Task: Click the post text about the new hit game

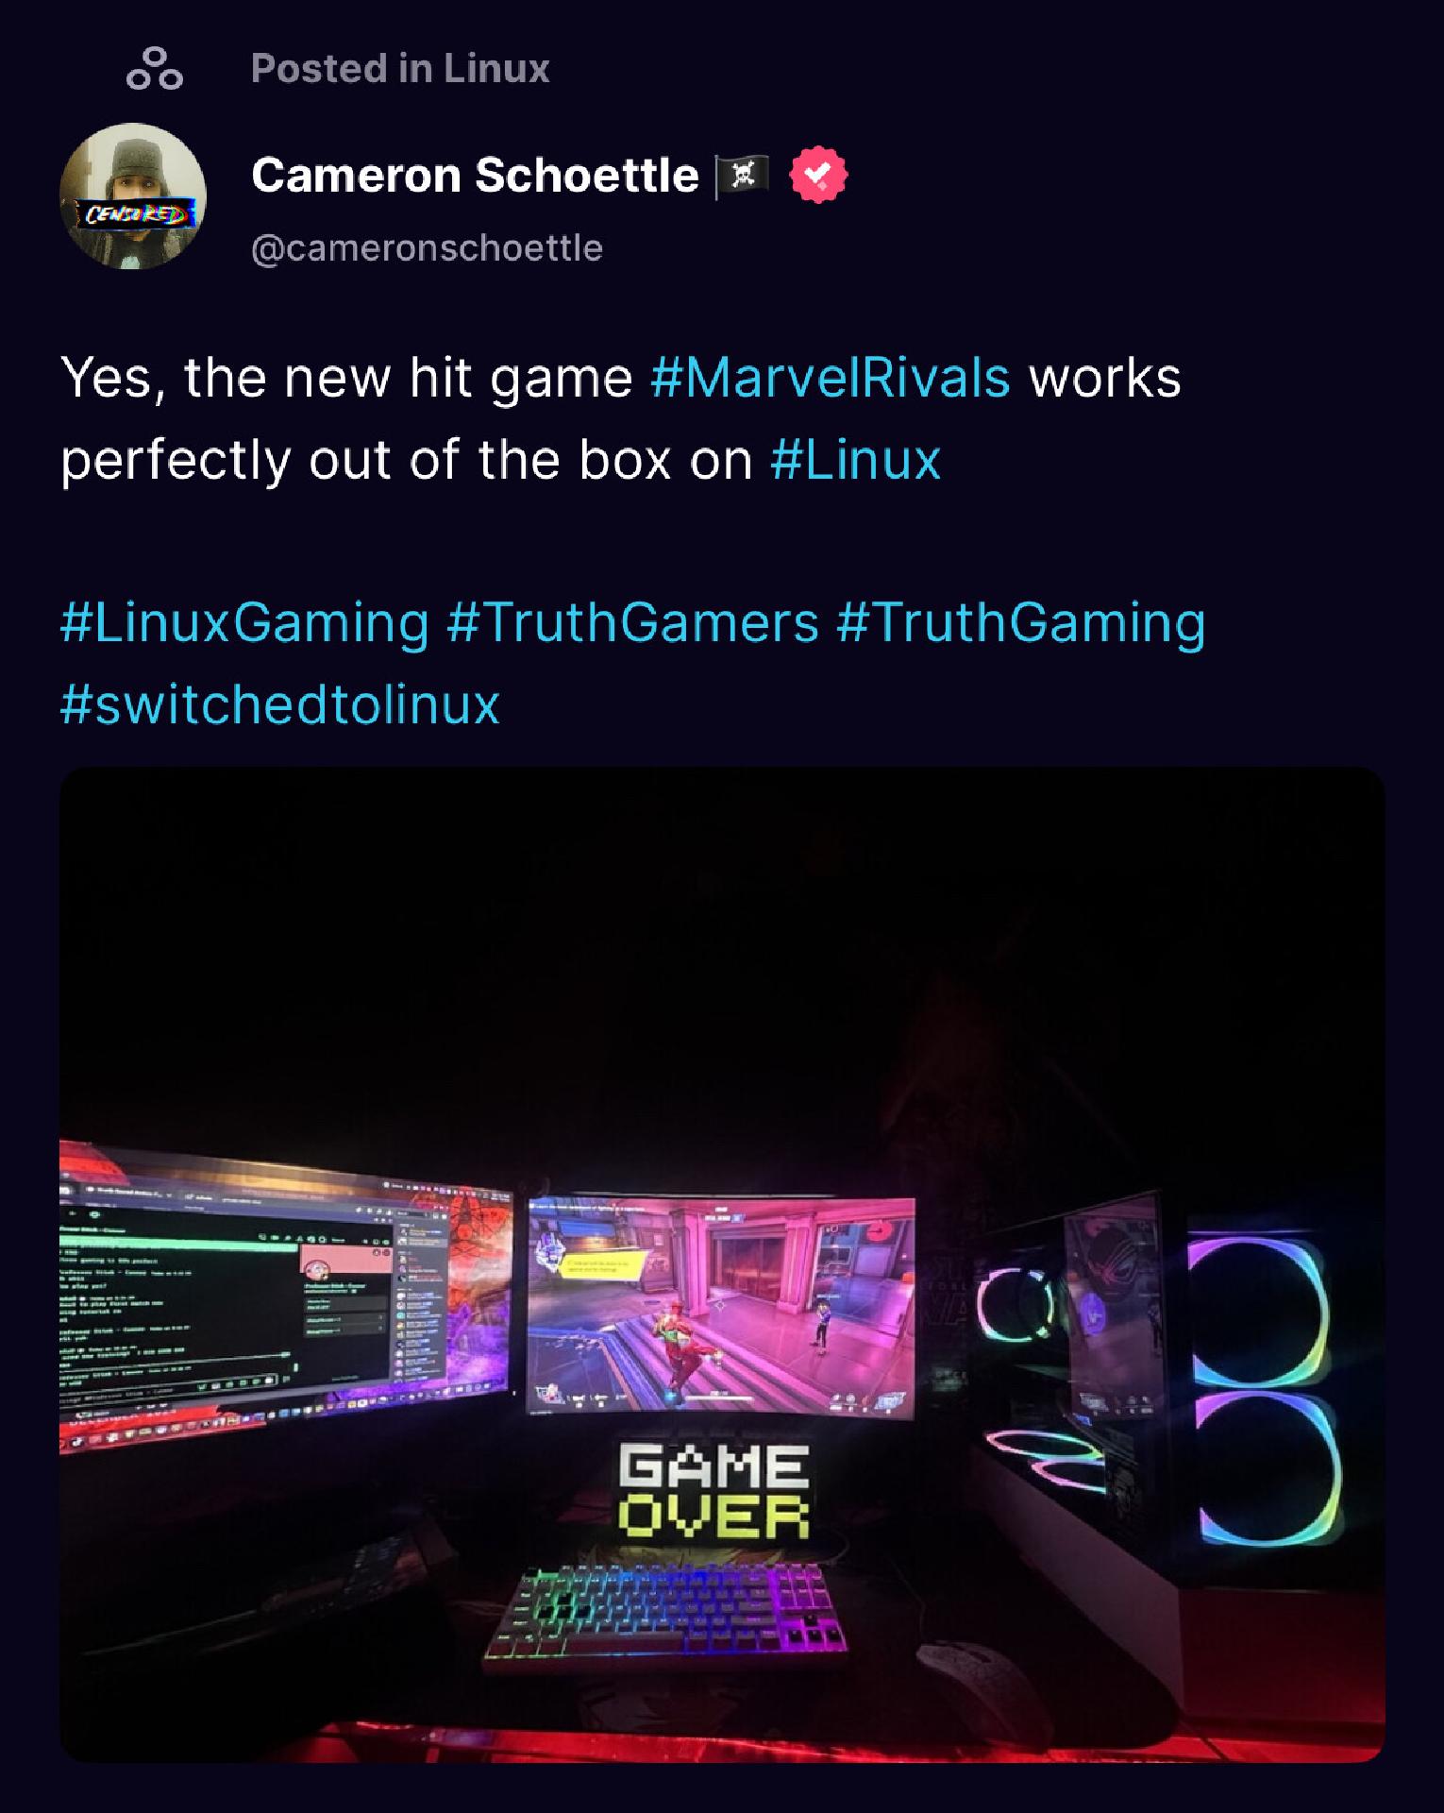Action: 621,418
